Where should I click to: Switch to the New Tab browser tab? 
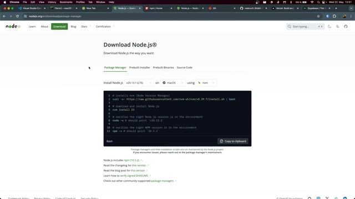pyautogui.click(x=95, y=8)
